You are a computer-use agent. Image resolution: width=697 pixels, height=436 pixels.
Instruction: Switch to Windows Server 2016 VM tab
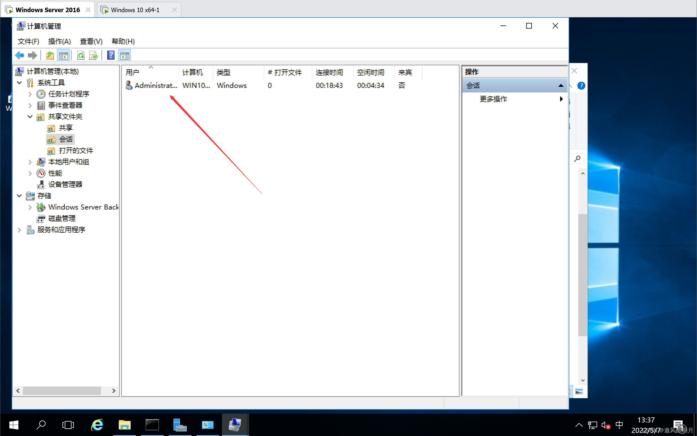point(48,10)
